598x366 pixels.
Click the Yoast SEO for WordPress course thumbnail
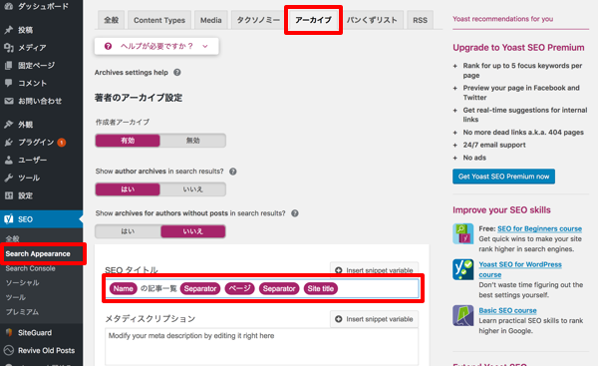462,269
